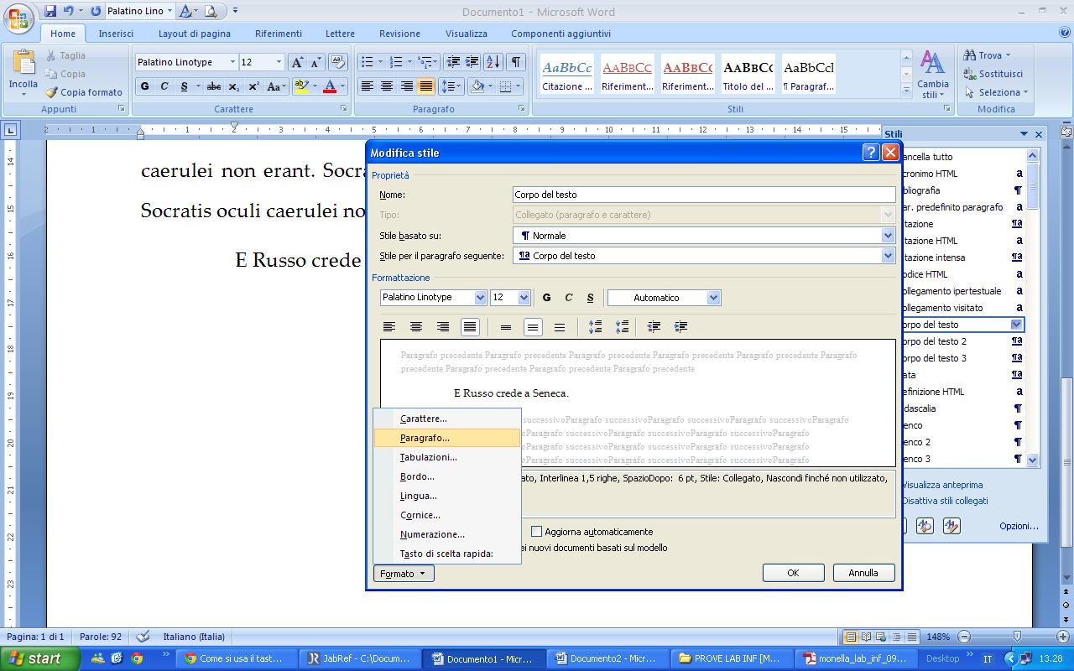Toggle bold G in Modifica stile dialog

tap(547, 298)
